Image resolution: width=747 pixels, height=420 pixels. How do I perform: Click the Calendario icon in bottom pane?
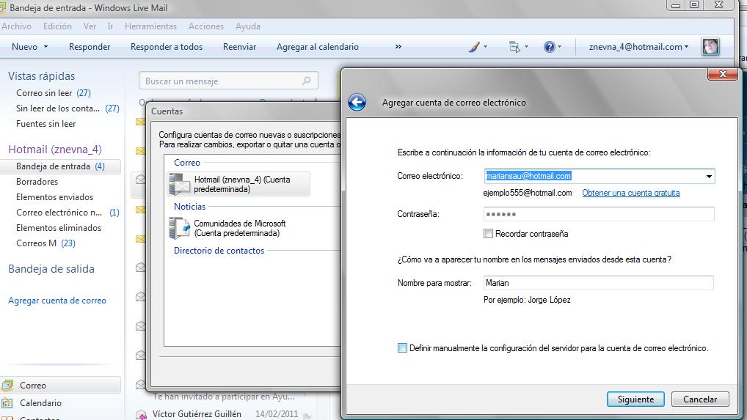click(7, 403)
